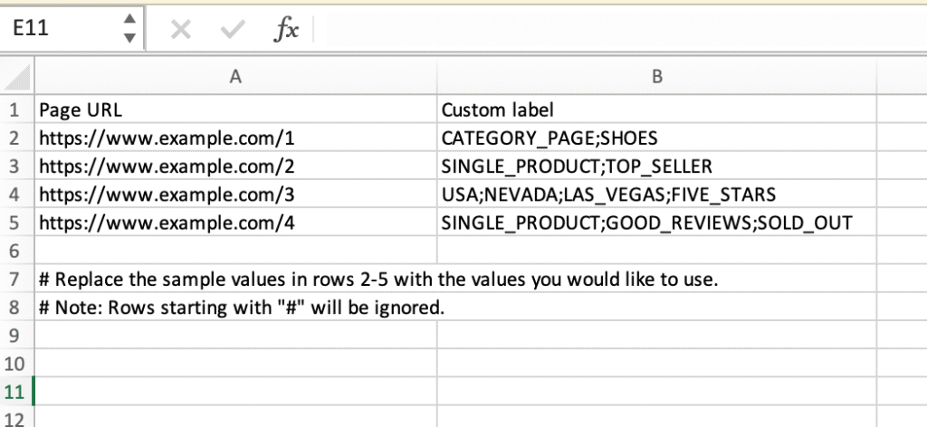
Task: Click the Custom label header cell
Action: [x=656, y=109]
